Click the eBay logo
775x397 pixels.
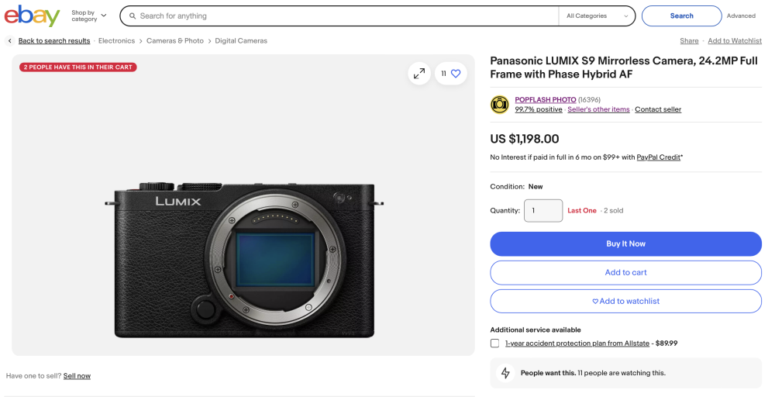[x=32, y=16]
